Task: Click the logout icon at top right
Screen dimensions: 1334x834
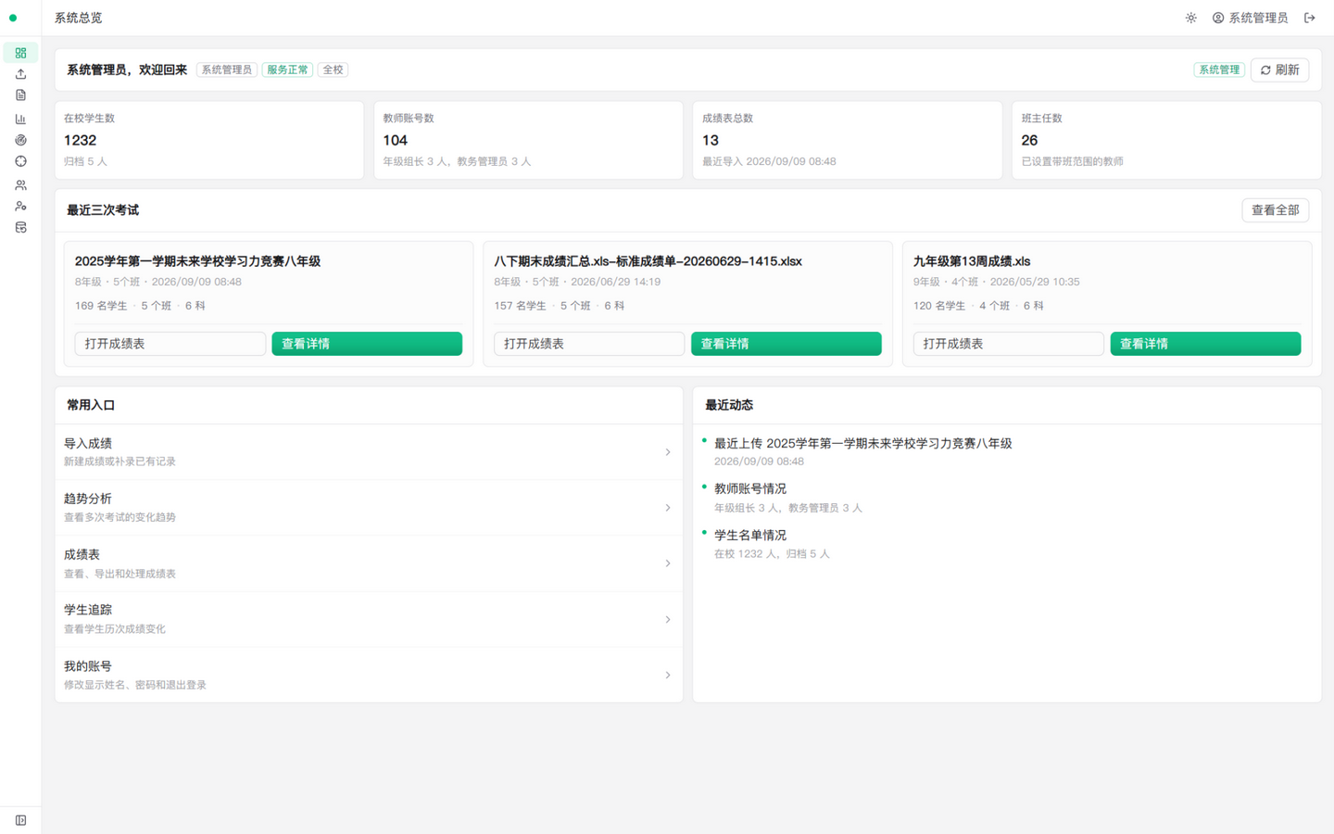Action: 1310,18
